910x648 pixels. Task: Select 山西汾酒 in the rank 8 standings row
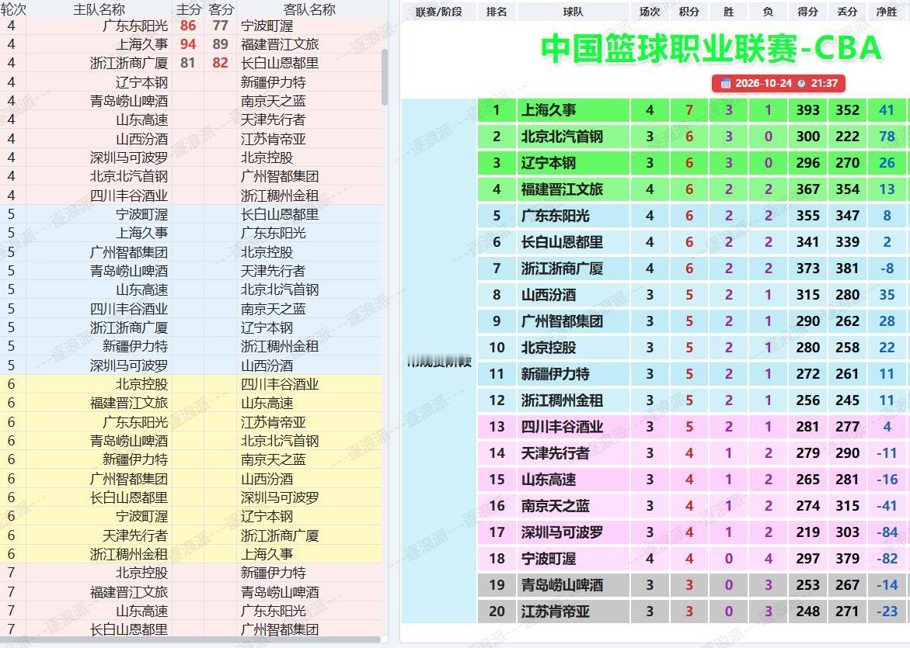(x=549, y=295)
